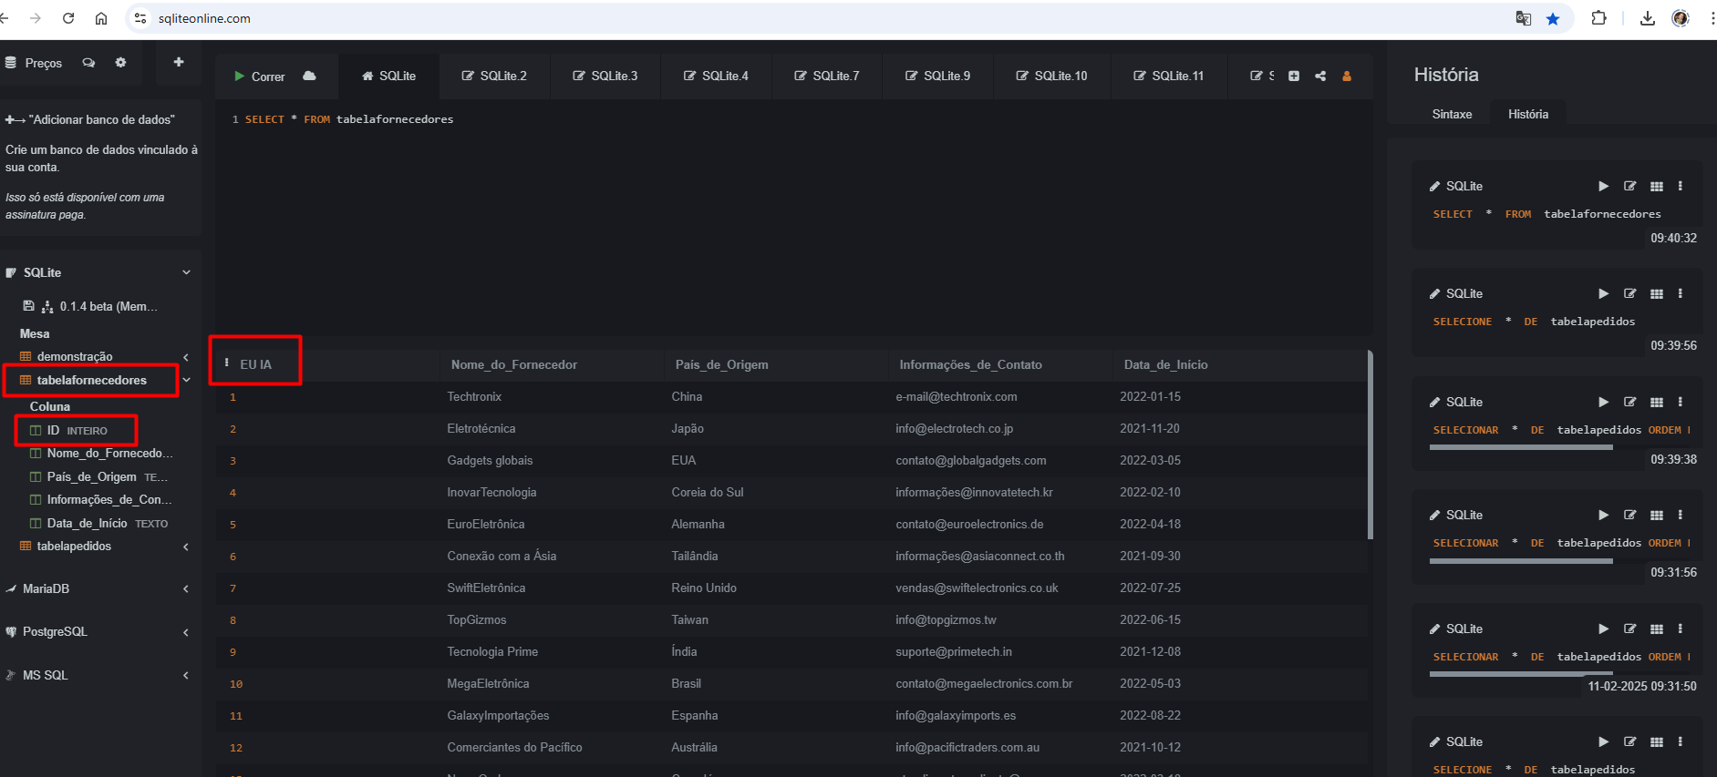This screenshot has width=1717, height=777.
Task: Switch to the SQLite.11 tab
Action: click(x=1169, y=76)
